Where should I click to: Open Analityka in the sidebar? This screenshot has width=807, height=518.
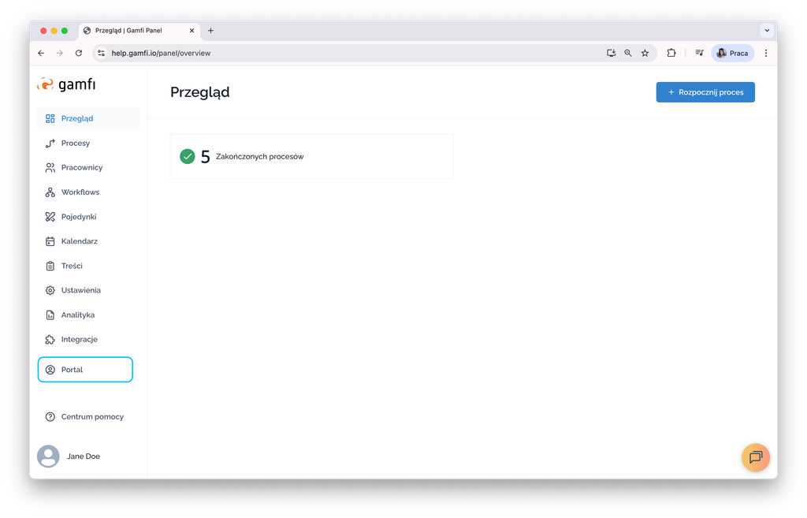88,315
